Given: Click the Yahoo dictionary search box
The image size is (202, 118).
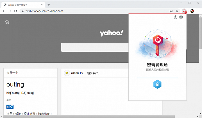Looking at the screenshot, I should click(x=95, y=47).
